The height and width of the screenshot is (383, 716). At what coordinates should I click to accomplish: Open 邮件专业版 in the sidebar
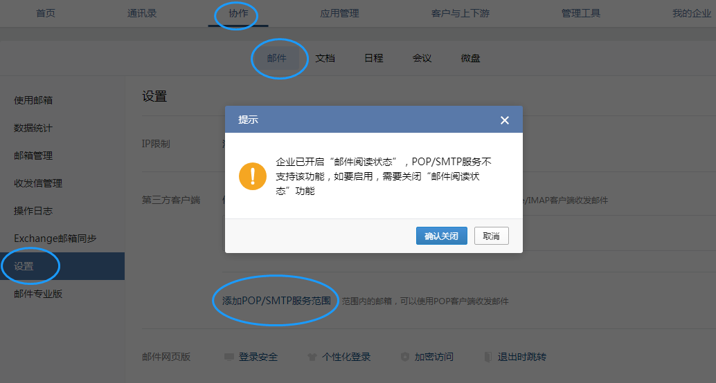point(38,294)
